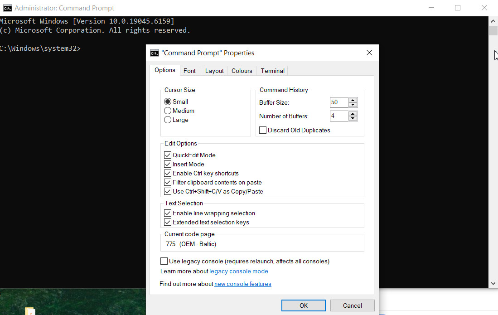
Task: Click the C:\Windows\system32> prompt line
Action: (x=40, y=48)
